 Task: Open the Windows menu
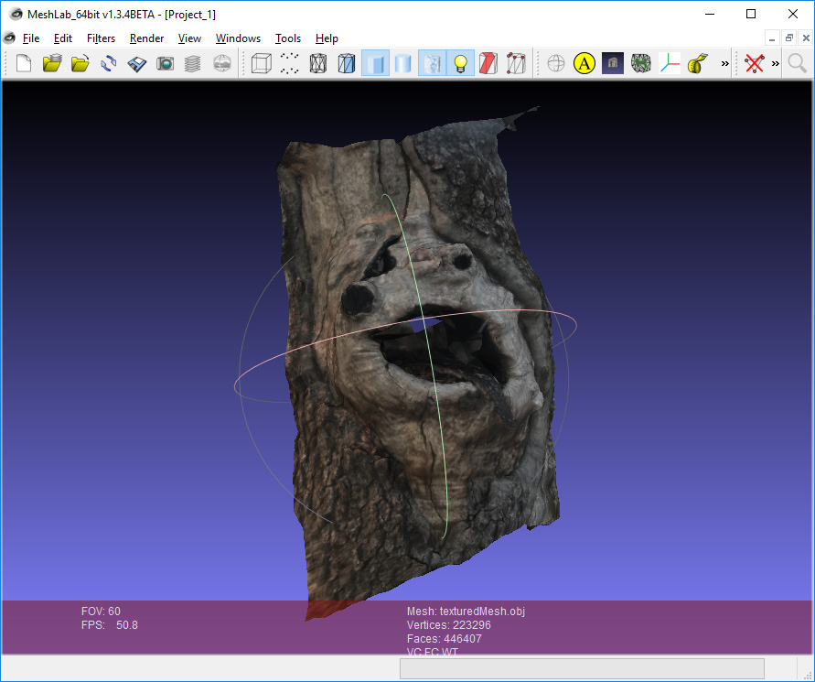pyautogui.click(x=238, y=38)
